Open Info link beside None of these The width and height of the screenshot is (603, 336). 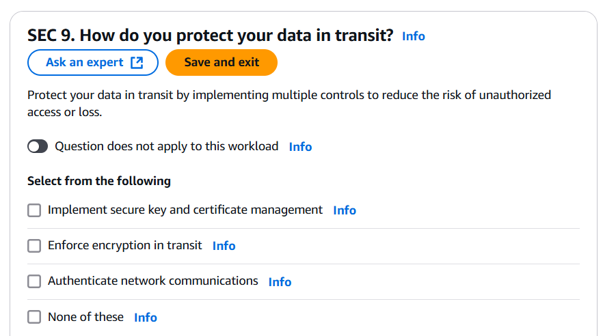click(146, 318)
